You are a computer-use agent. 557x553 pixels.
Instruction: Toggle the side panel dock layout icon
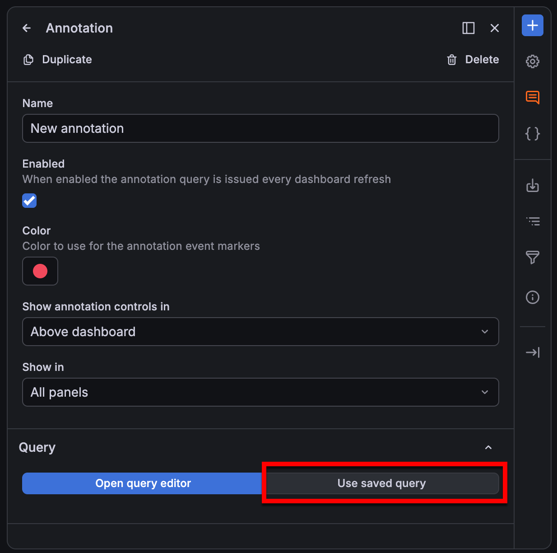pos(469,28)
